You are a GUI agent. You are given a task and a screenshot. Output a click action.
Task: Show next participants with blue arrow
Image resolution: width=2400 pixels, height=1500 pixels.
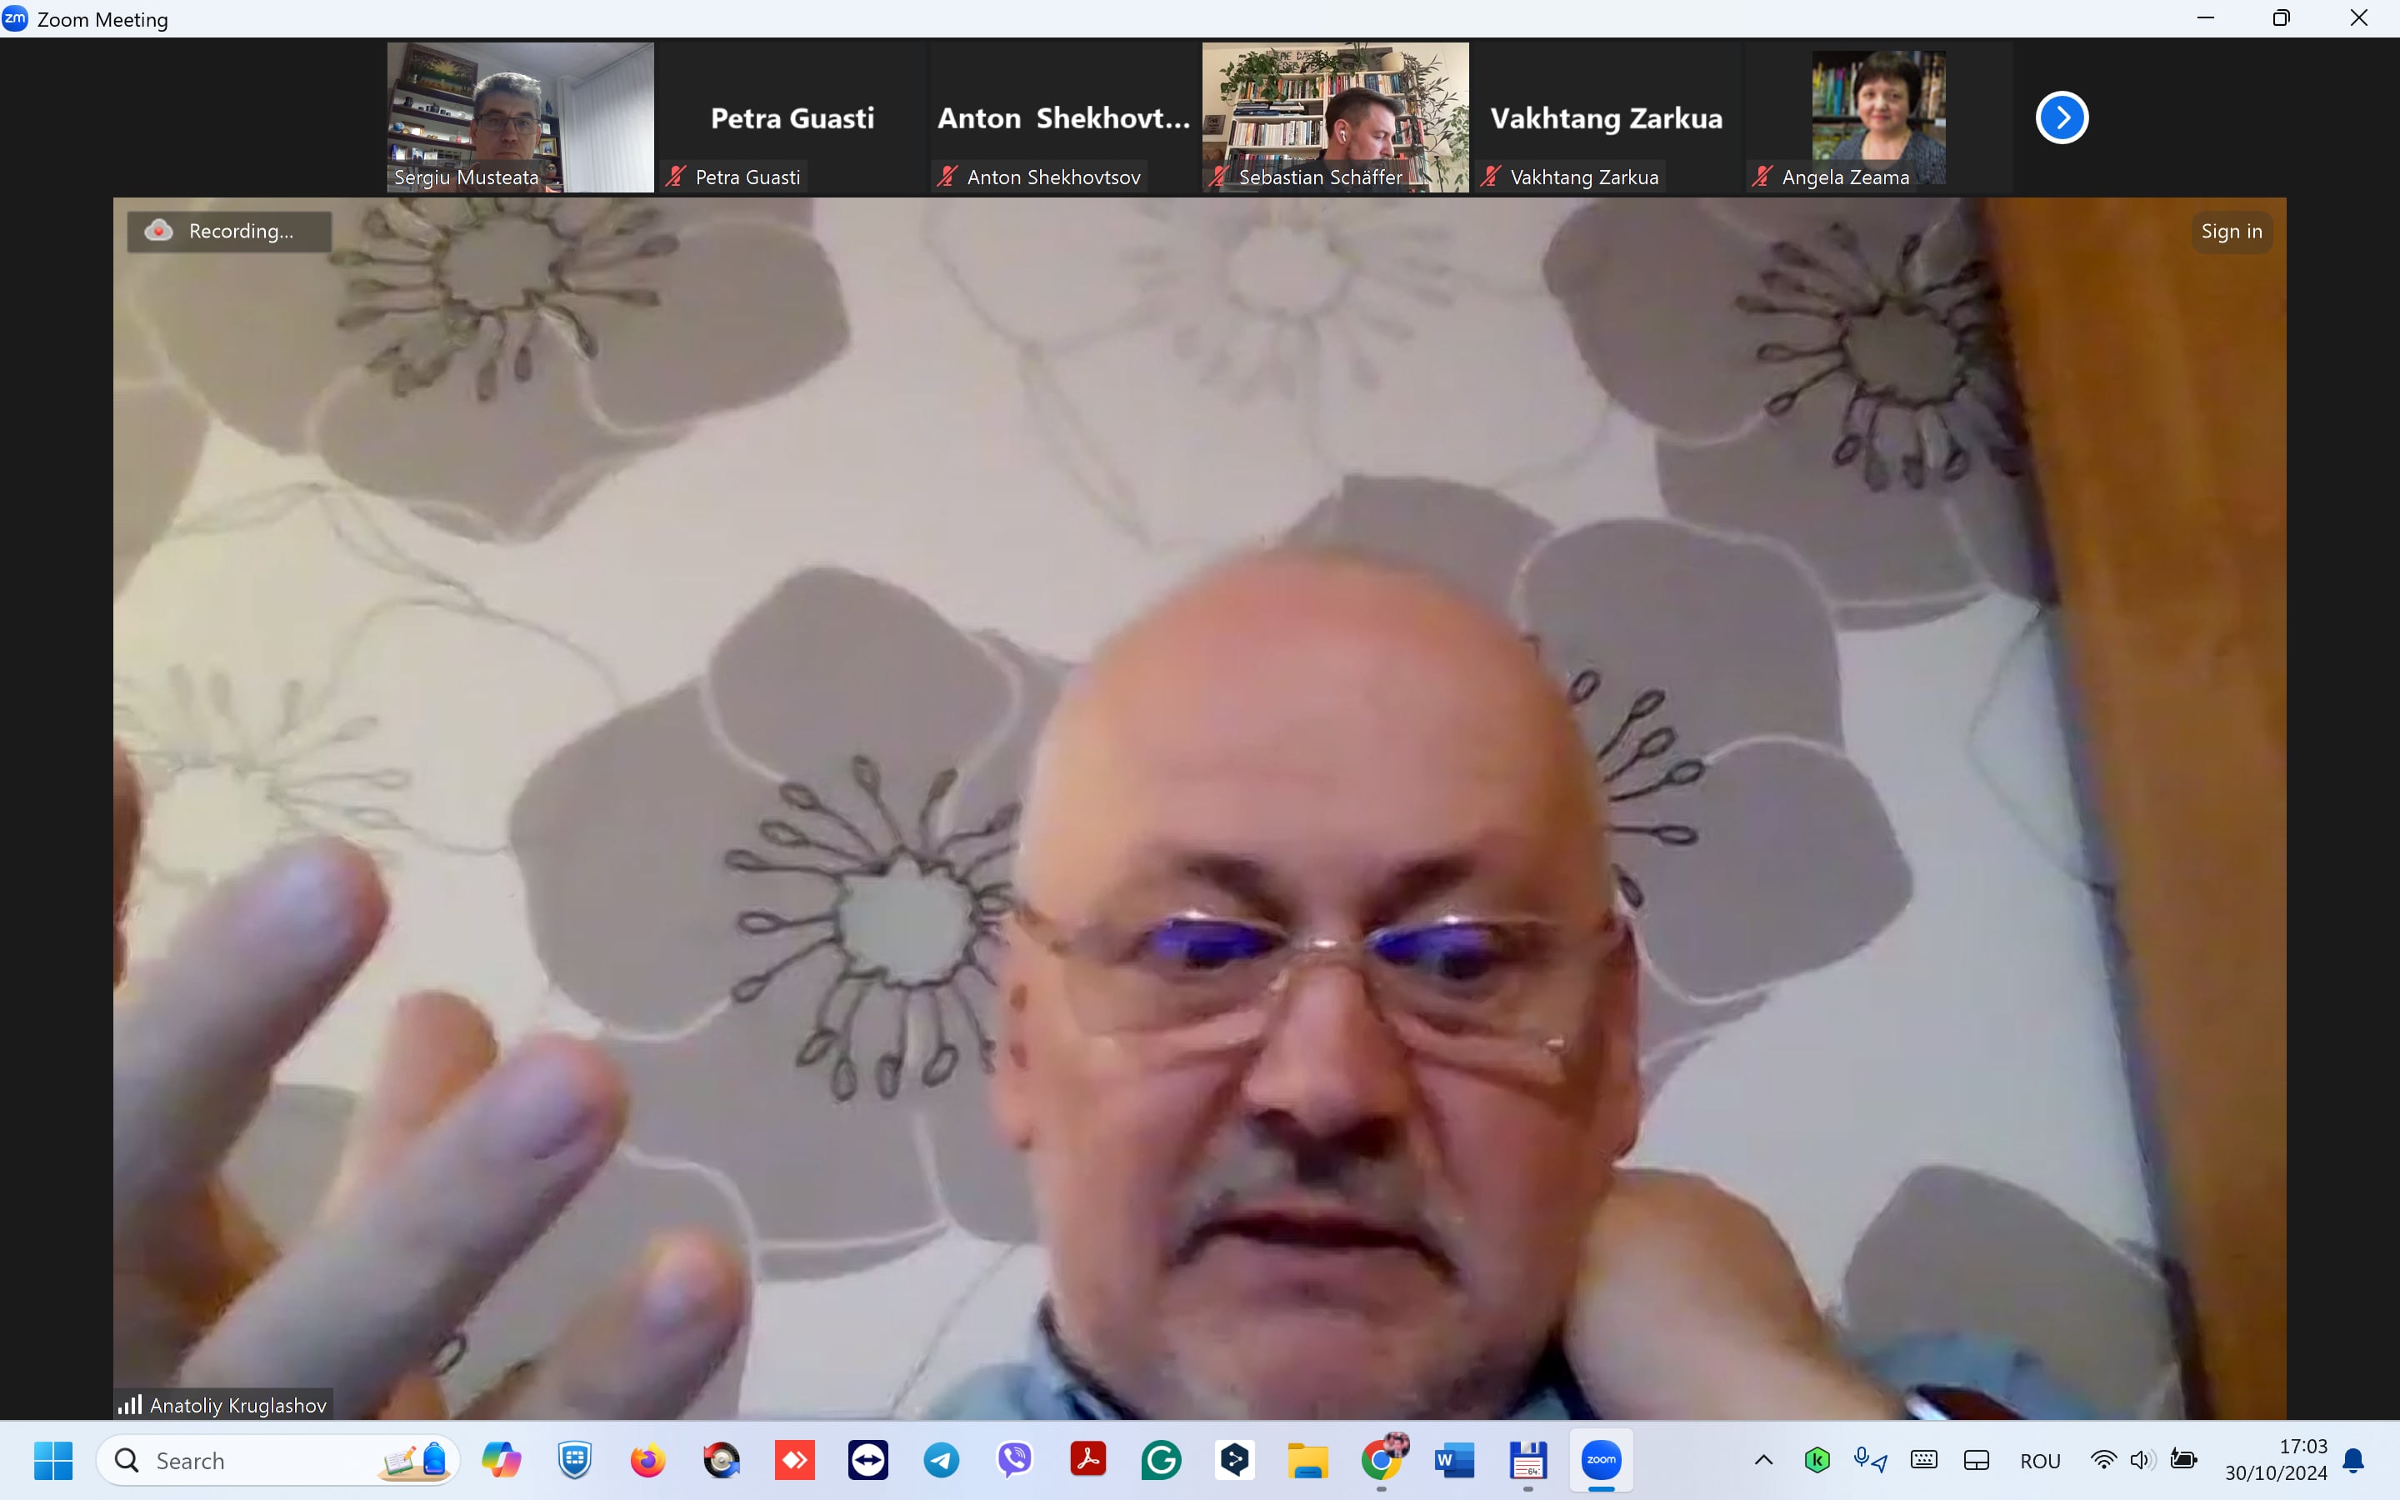pos(2061,117)
